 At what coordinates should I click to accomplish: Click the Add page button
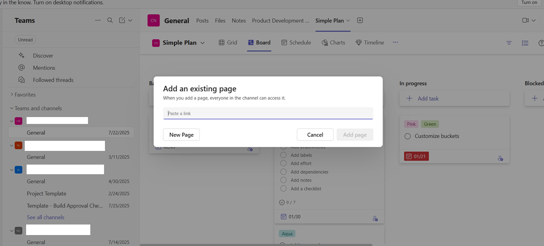[x=355, y=134]
